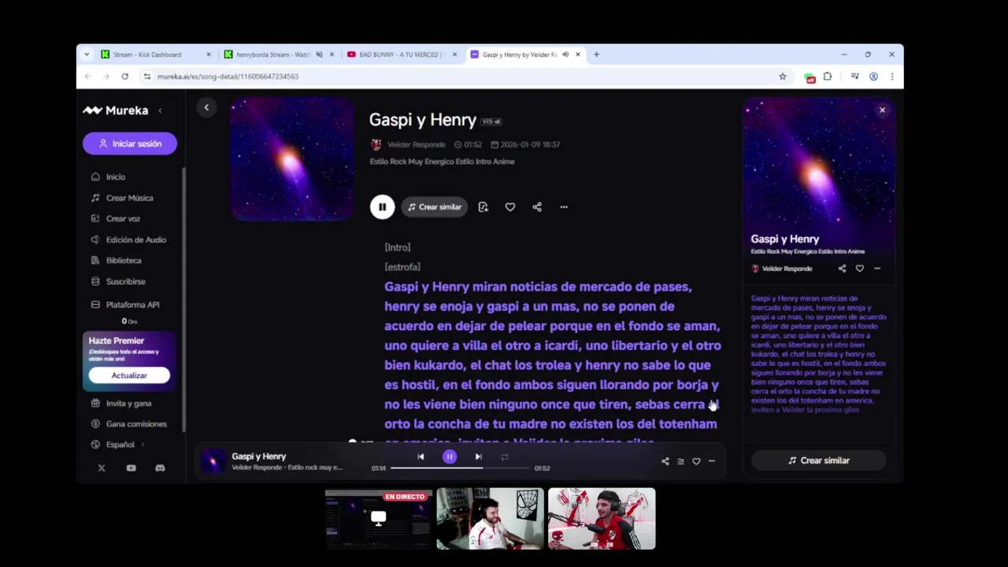This screenshot has height=567, width=1008.
Task: Add song to a playlist icon beside Crear similar
Action: (483, 207)
